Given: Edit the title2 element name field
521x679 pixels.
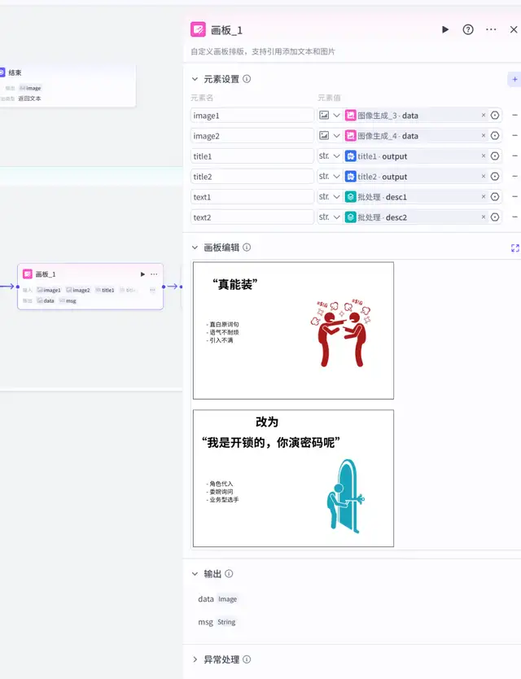Looking at the screenshot, I should coord(252,177).
